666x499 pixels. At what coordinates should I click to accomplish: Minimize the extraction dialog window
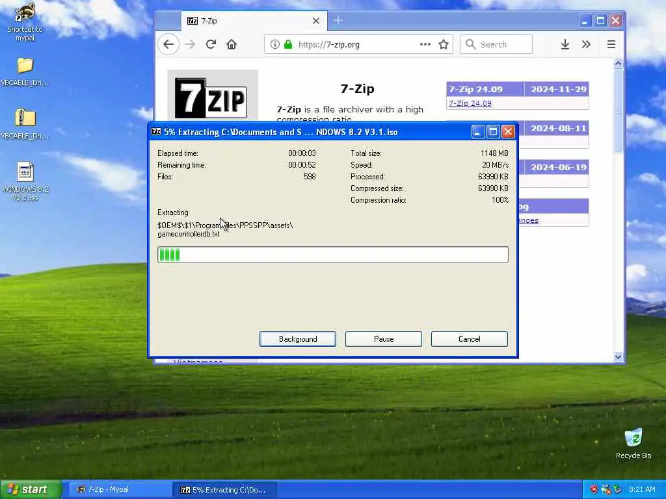coord(478,132)
